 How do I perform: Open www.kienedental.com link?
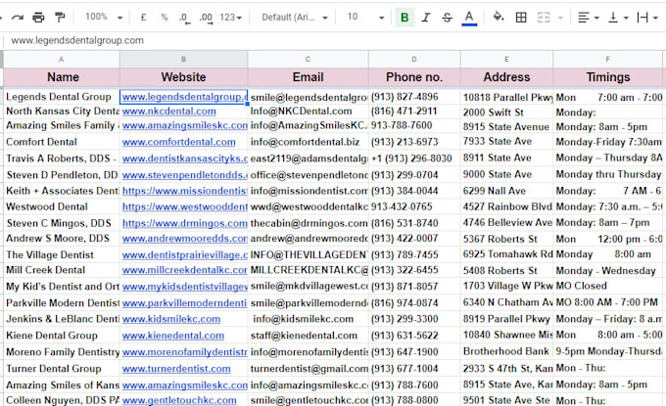[173, 336]
